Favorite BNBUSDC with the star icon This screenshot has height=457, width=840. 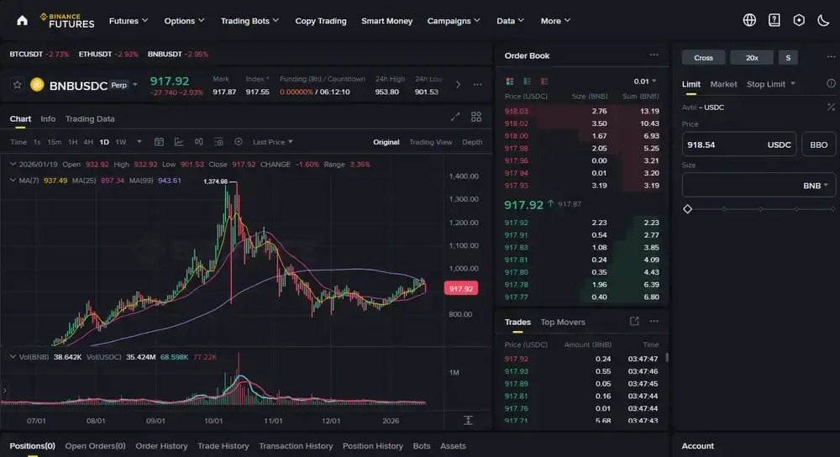click(x=17, y=85)
